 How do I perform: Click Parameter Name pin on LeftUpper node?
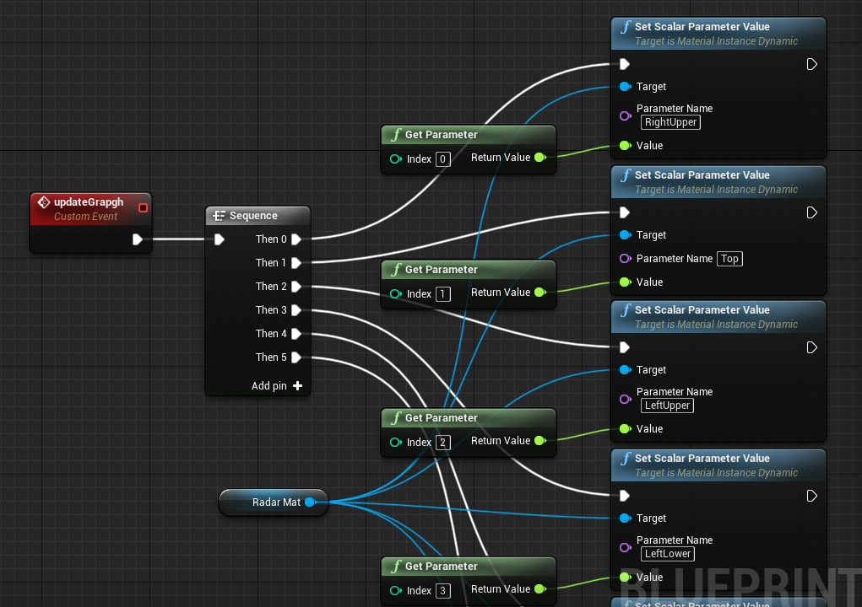pyautogui.click(x=625, y=399)
